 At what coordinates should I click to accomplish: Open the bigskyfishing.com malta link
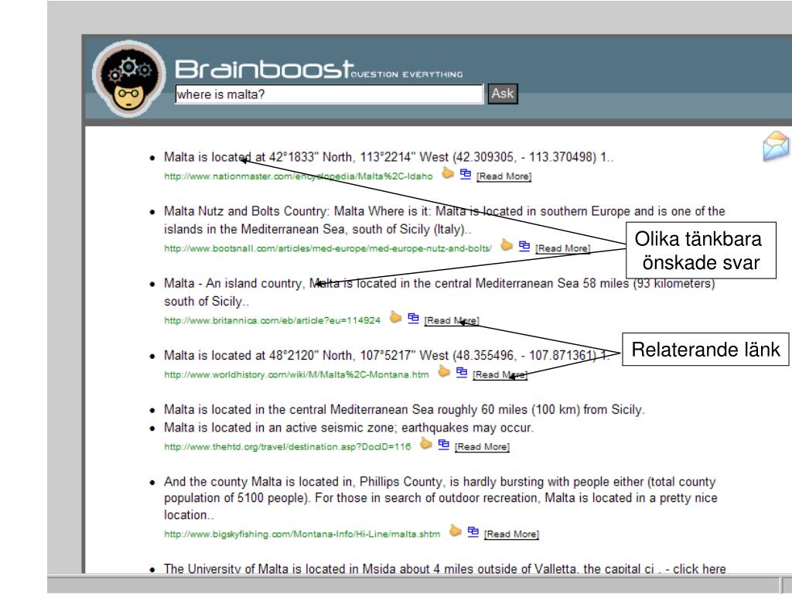coord(302,534)
